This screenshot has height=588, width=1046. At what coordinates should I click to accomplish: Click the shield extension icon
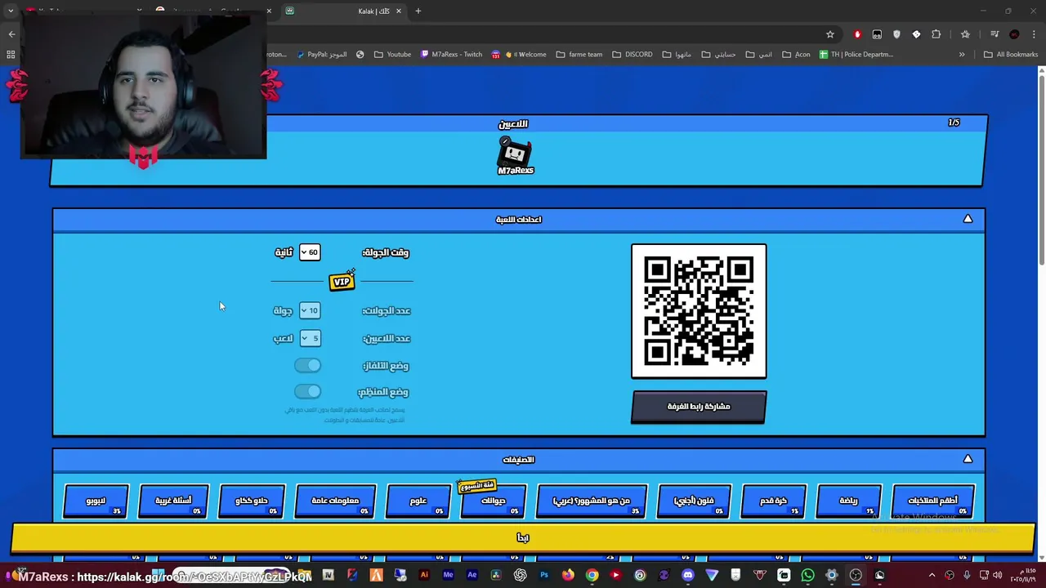pyautogui.click(x=896, y=34)
